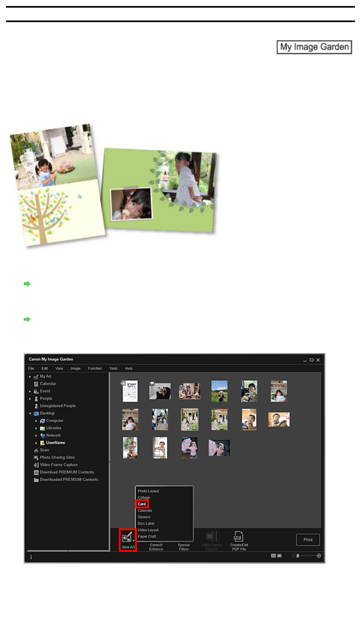Viewport: 361px width, 631px height.
Task: Collapse the Desktop tree node
Action: pyautogui.click(x=30, y=413)
